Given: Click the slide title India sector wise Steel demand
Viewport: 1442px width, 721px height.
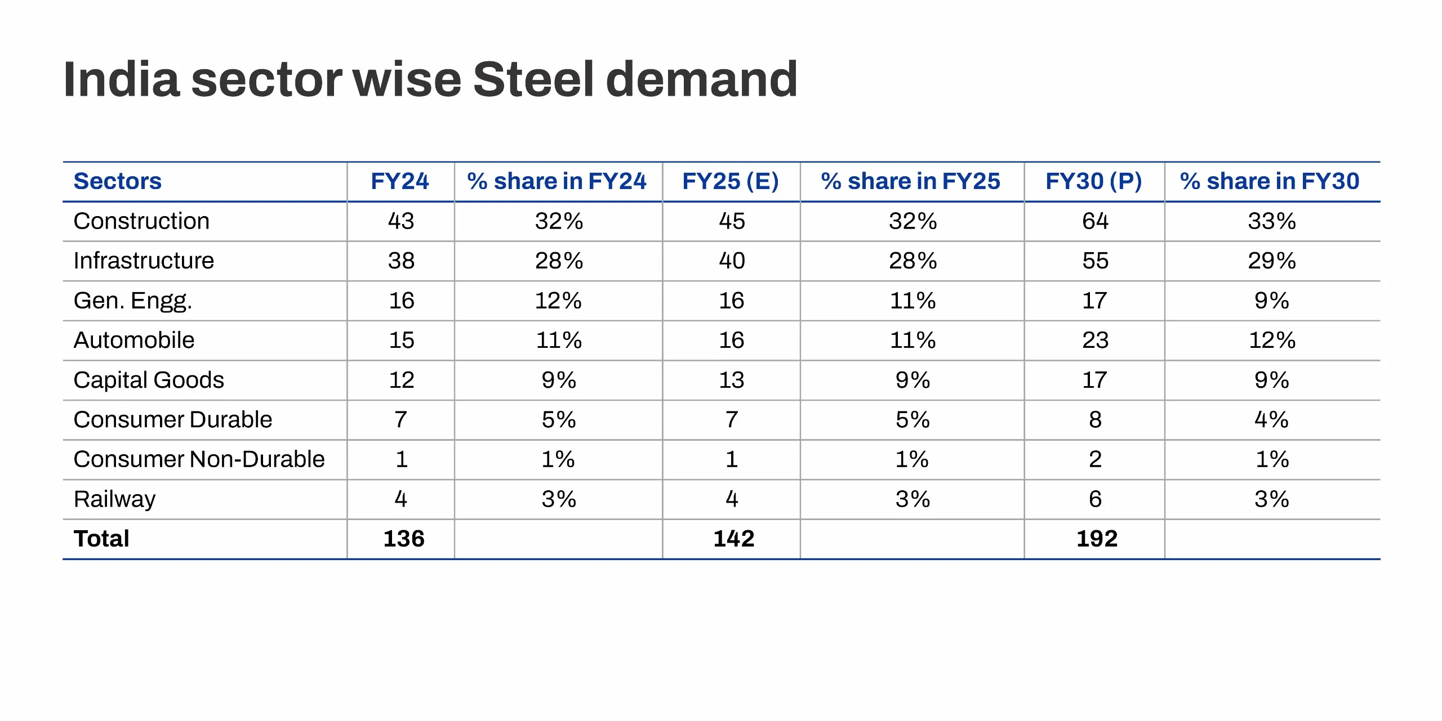Looking at the screenshot, I should [x=430, y=80].
